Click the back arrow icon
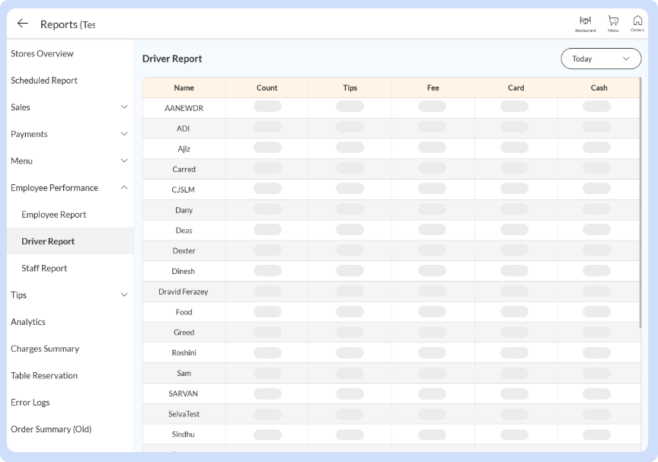Image resolution: width=658 pixels, height=462 pixels. click(x=23, y=24)
